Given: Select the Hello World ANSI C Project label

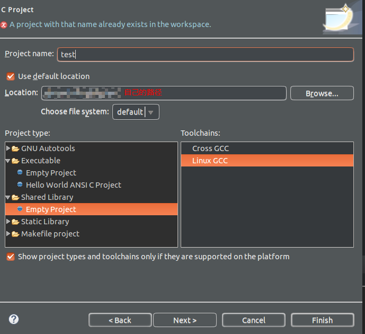Looking at the screenshot, I should tap(74, 185).
